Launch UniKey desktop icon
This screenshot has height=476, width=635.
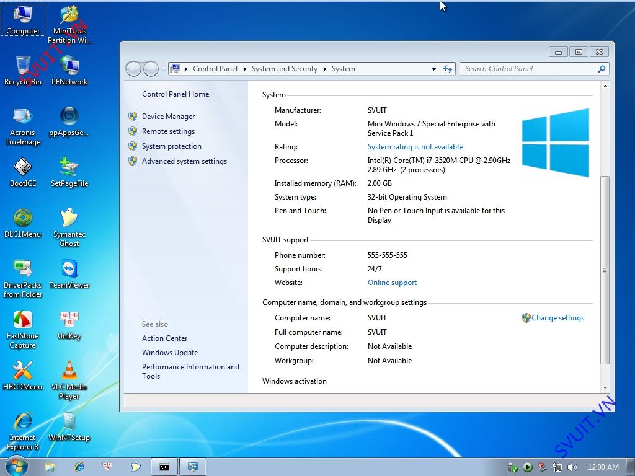[x=69, y=325]
